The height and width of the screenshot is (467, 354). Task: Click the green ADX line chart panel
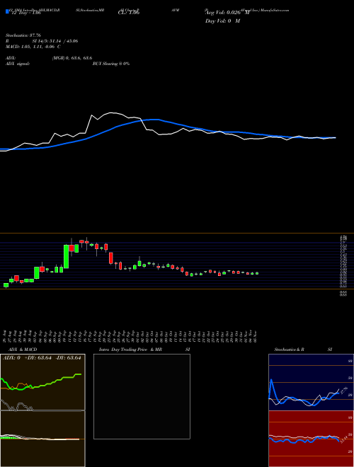point(42,382)
